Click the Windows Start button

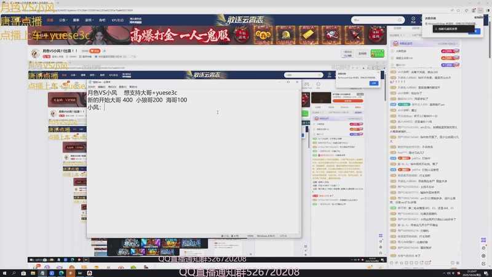point(4,273)
